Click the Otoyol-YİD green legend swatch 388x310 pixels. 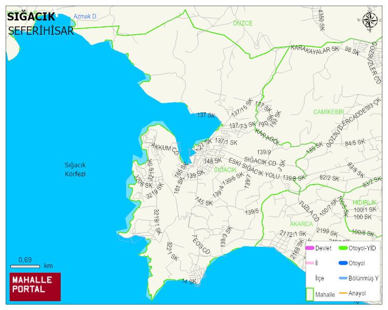[x=343, y=248]
